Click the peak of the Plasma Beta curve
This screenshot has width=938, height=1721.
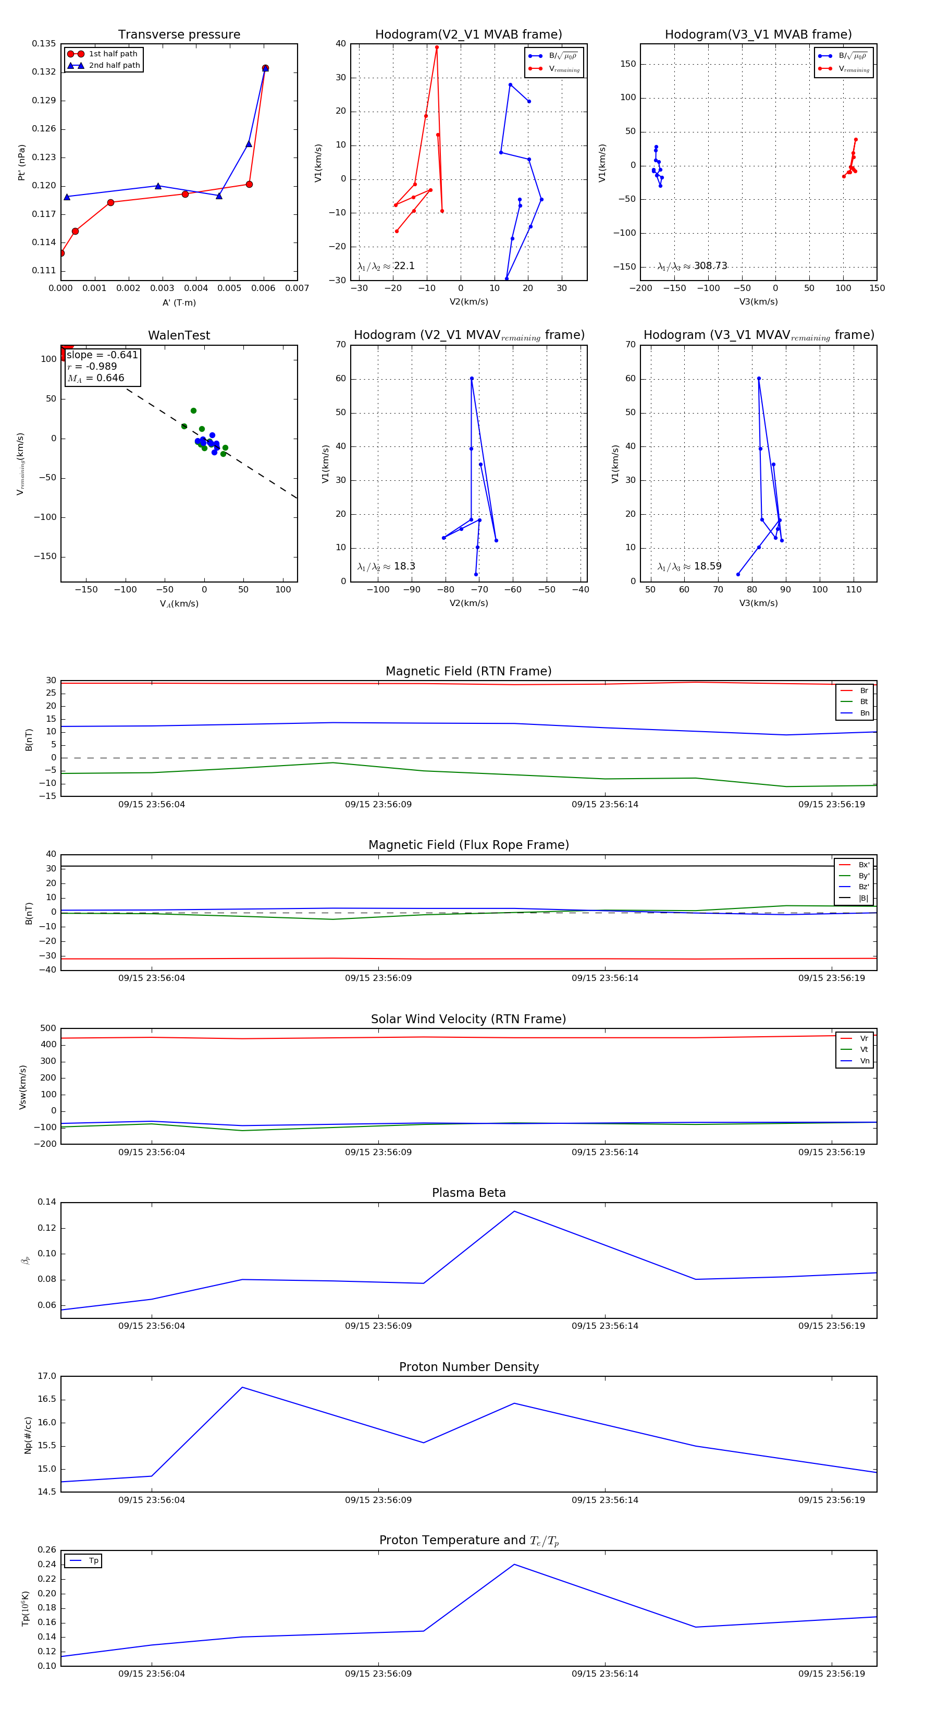coord(514,1211)
